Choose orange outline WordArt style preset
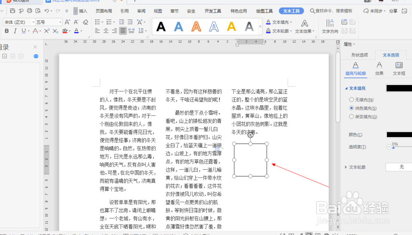The height and width of the screenshot is (235, 412). coord(196,26)
